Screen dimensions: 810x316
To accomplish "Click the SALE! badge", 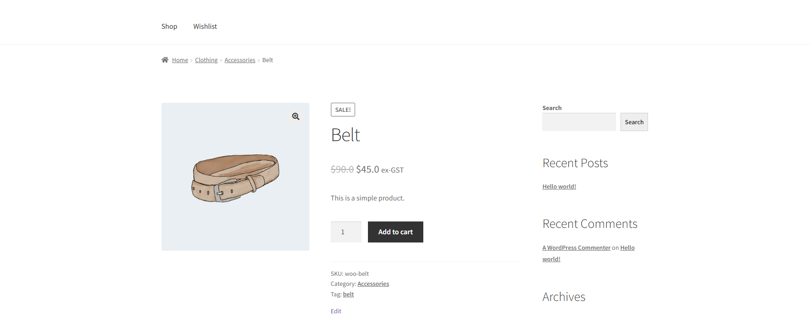I will 343,110.
